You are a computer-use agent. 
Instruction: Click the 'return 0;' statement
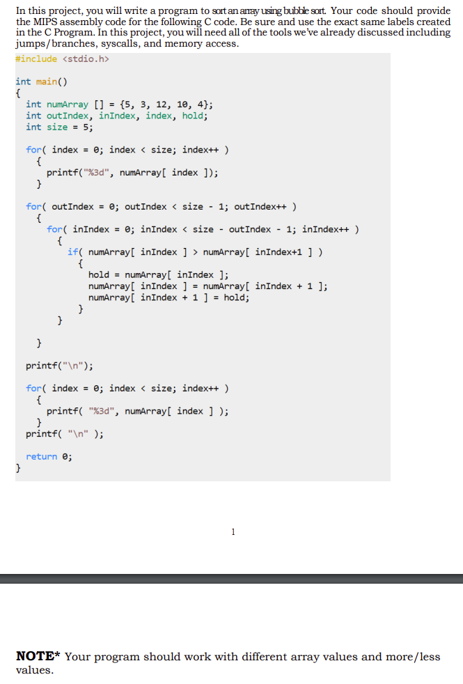[49, 456]
